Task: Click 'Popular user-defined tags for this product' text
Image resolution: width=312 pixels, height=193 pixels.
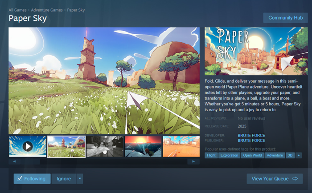Action: tap(240, 149)
